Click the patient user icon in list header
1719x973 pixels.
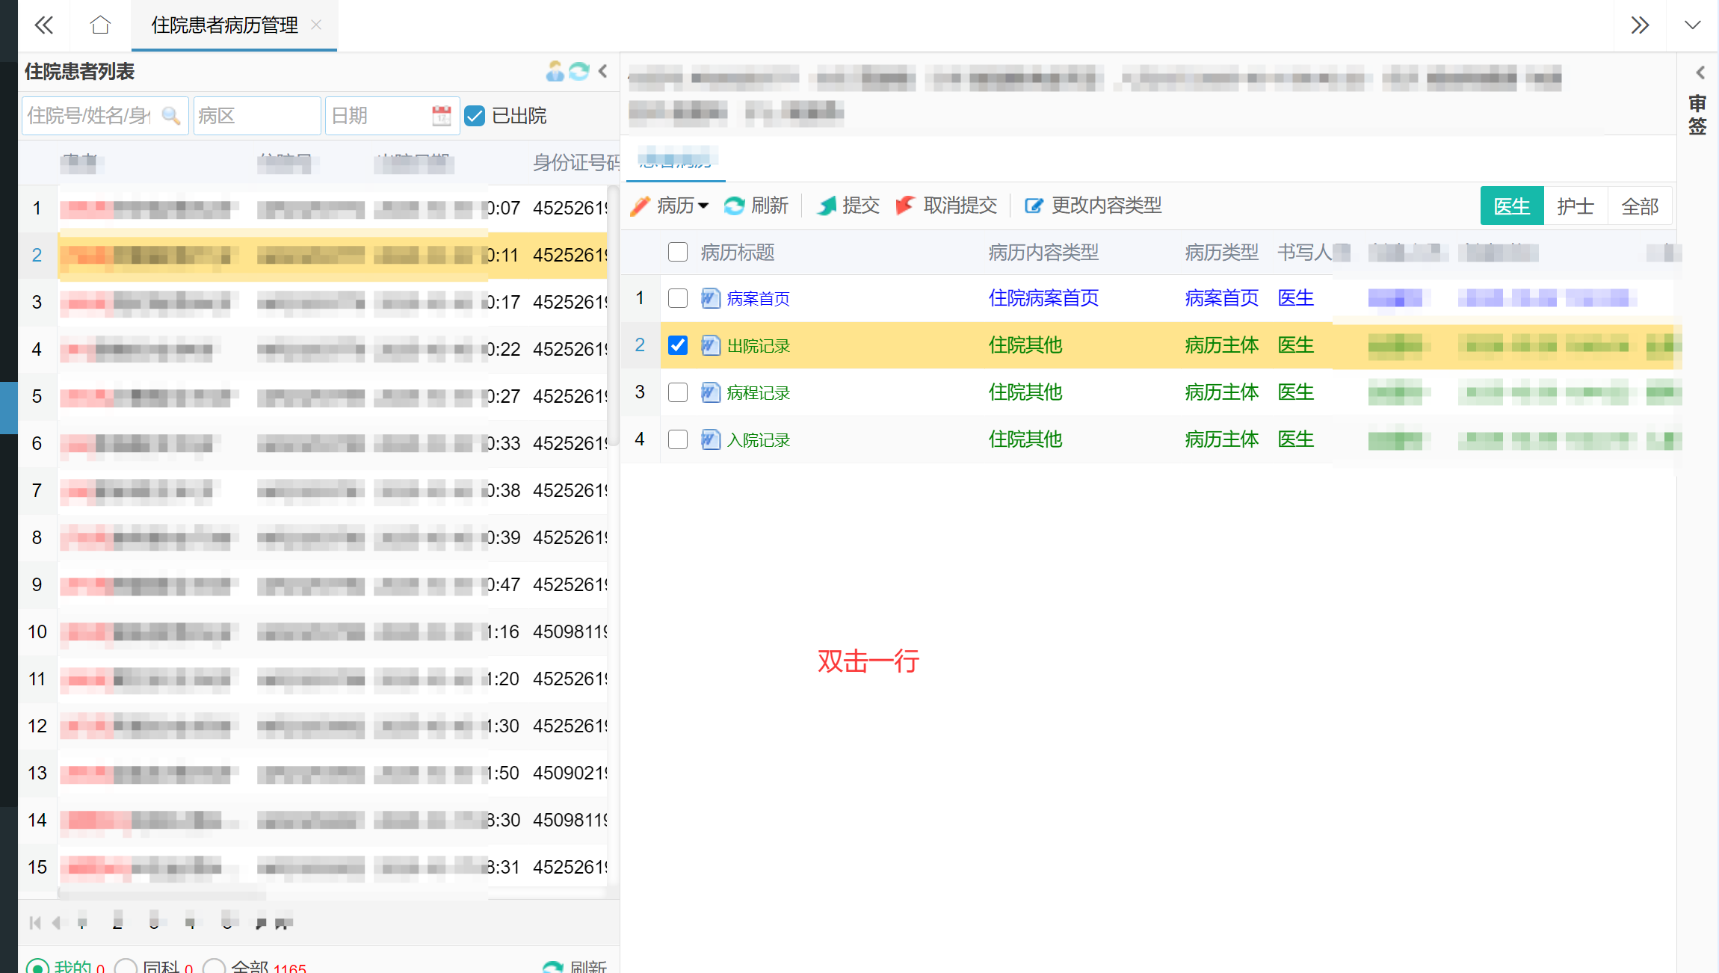(555, 71)
